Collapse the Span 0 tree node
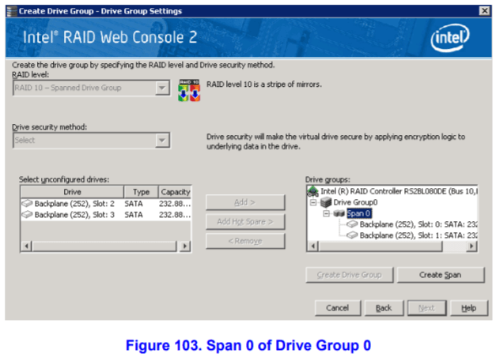The image size is (496, 357). pos(326,213)
